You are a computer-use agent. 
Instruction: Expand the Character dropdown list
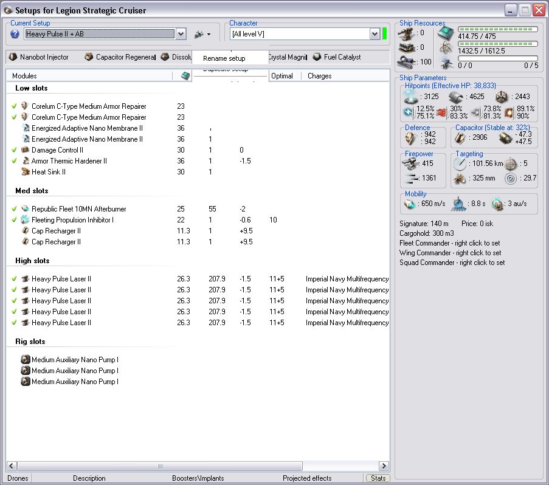[375, 35]
